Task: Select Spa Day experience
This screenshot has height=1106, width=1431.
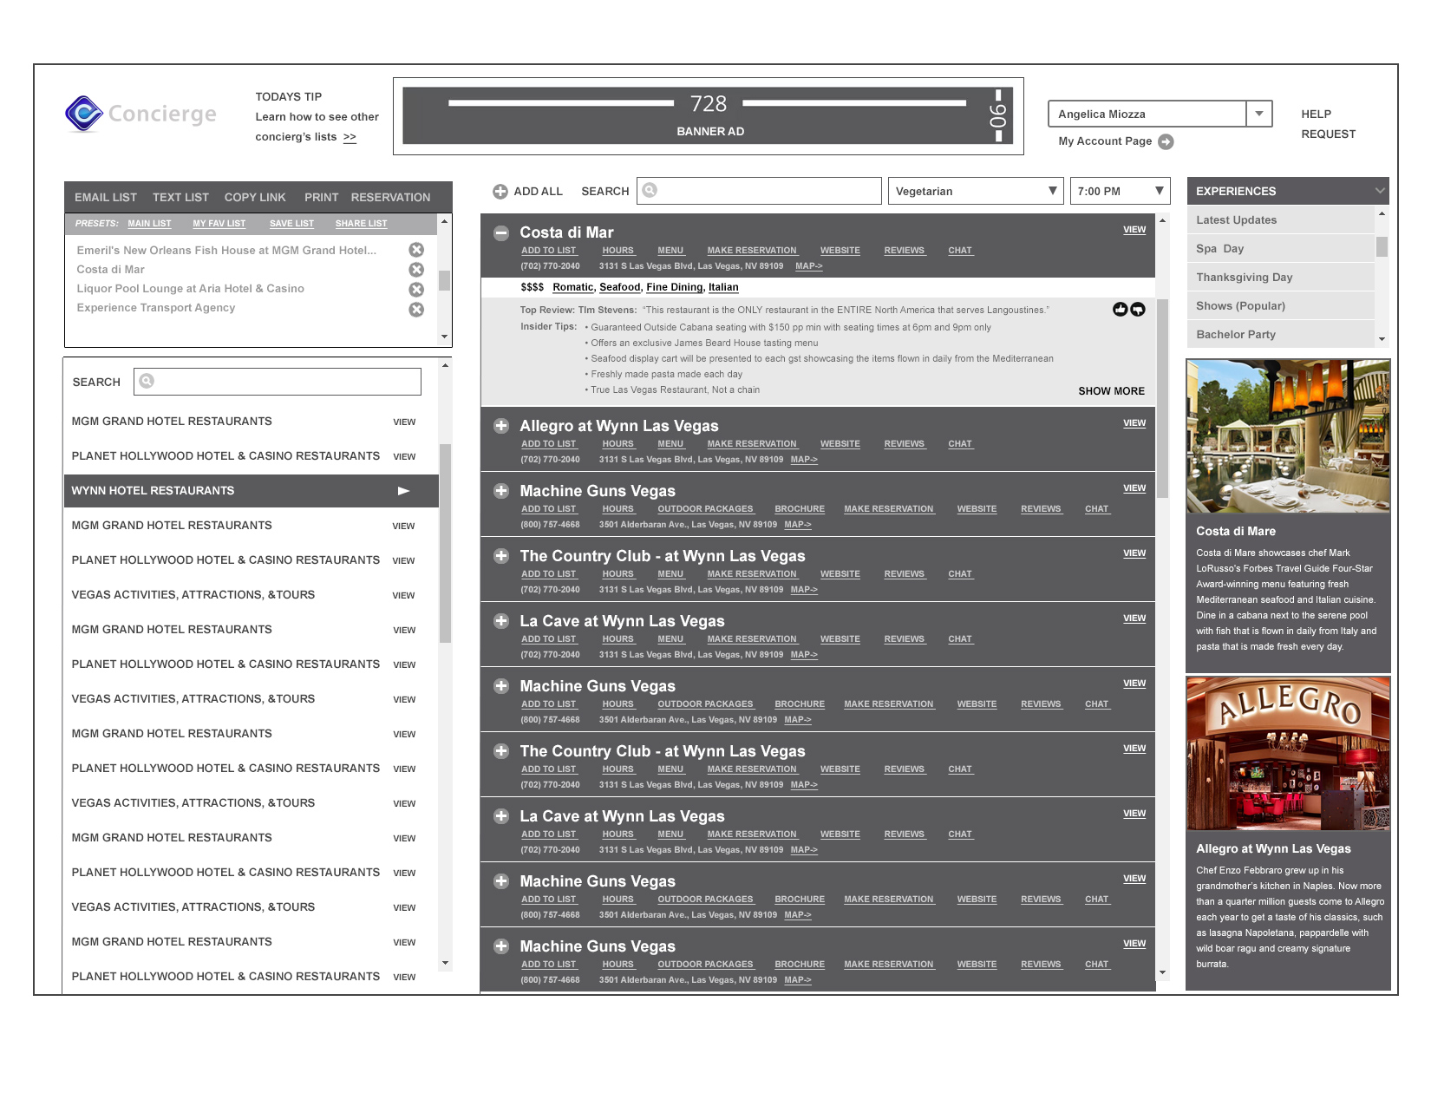Action: [1280, 249]
